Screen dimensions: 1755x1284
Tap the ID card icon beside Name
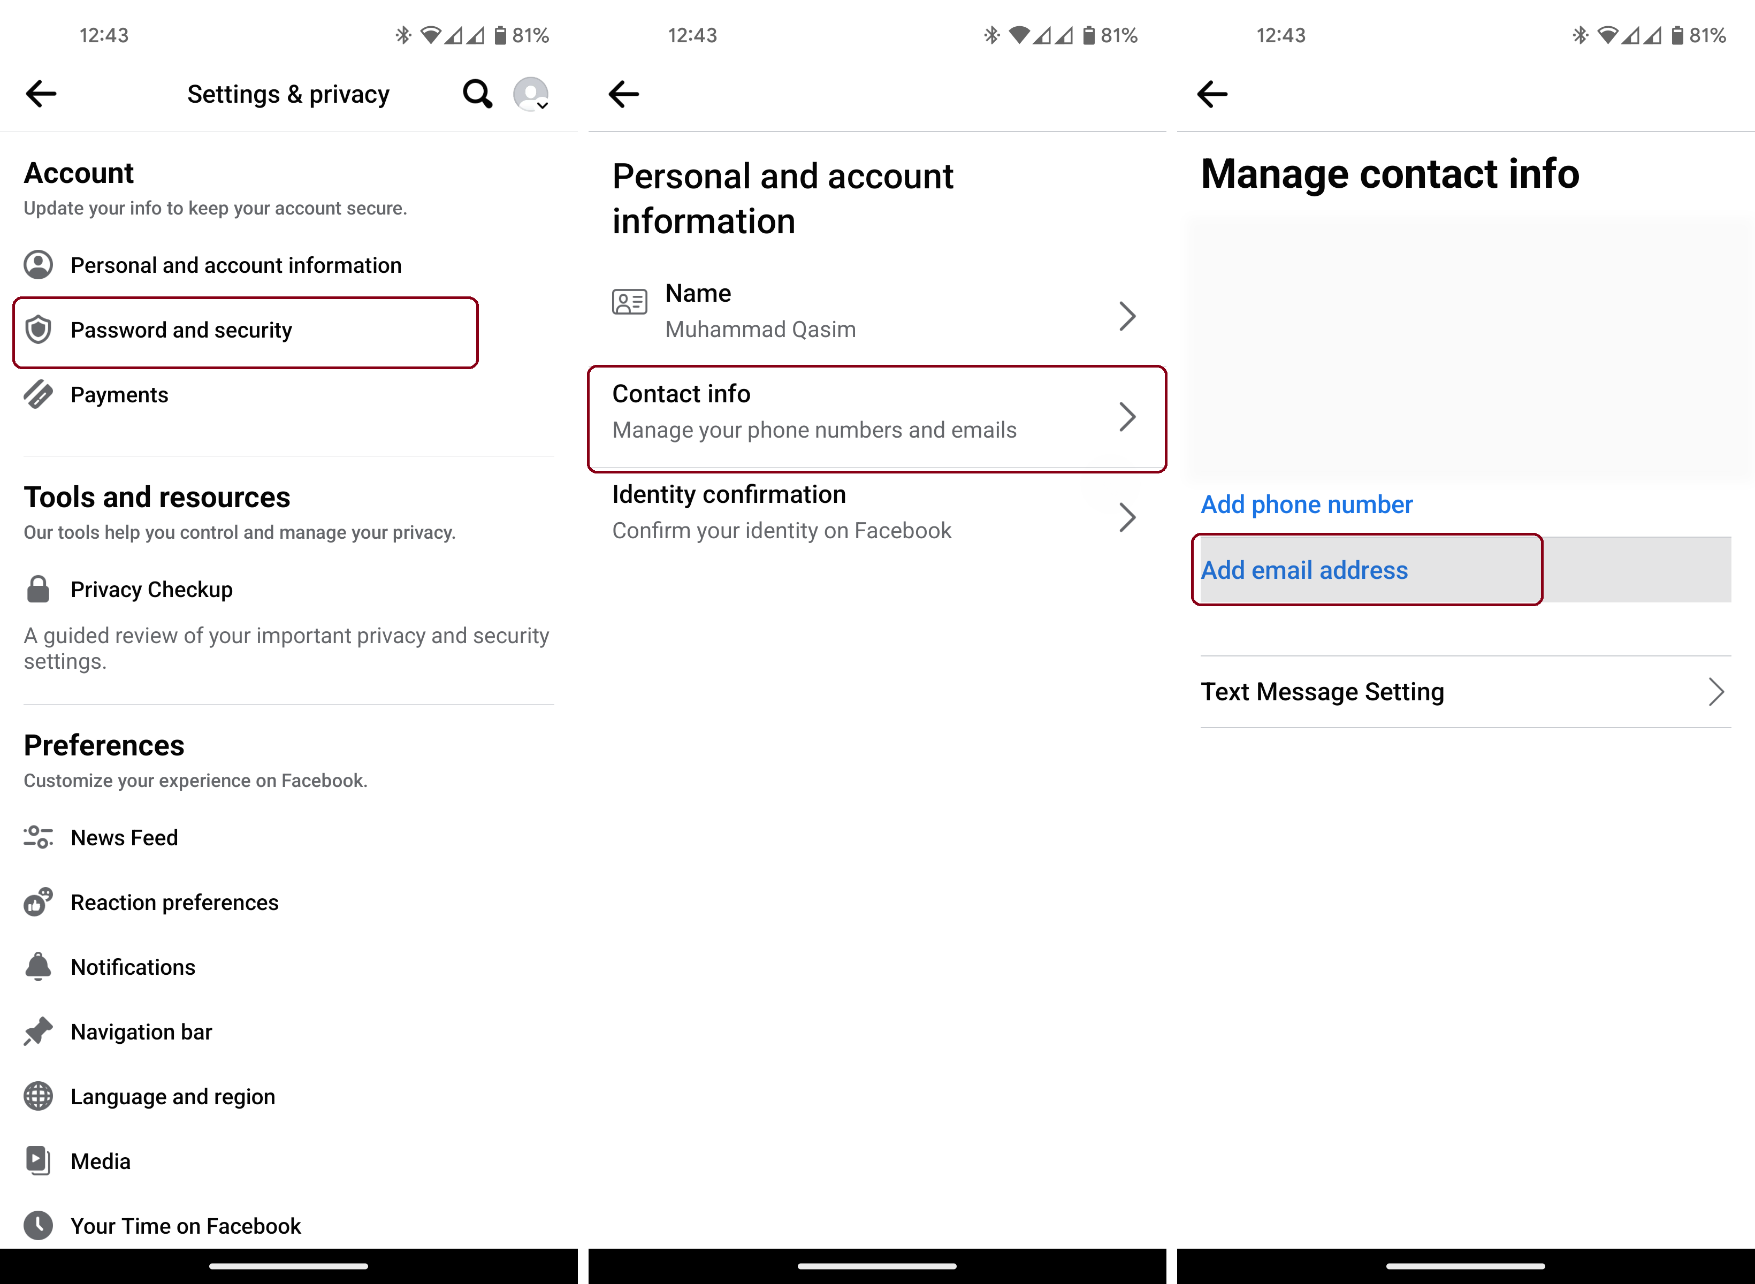point(629,302)
